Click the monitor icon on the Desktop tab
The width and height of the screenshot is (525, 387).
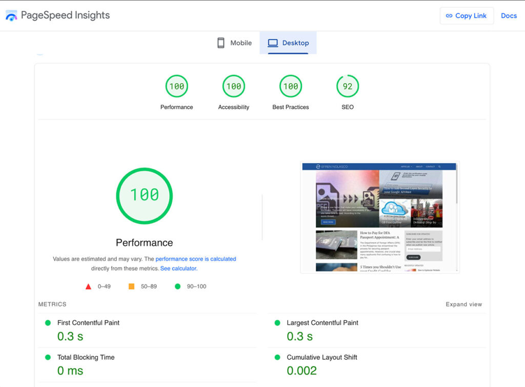point(273,43)
